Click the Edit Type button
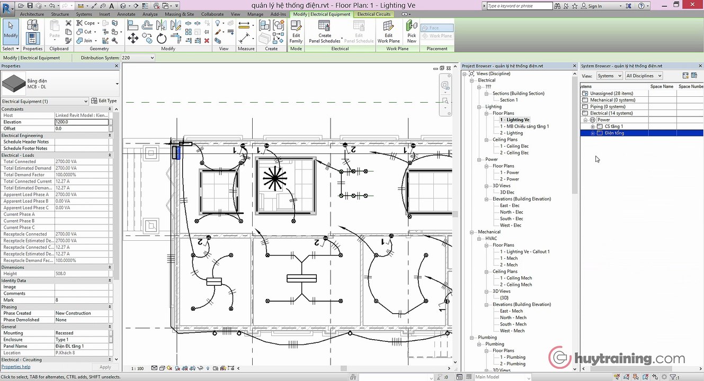704x381 pixels. coord(104,101)
